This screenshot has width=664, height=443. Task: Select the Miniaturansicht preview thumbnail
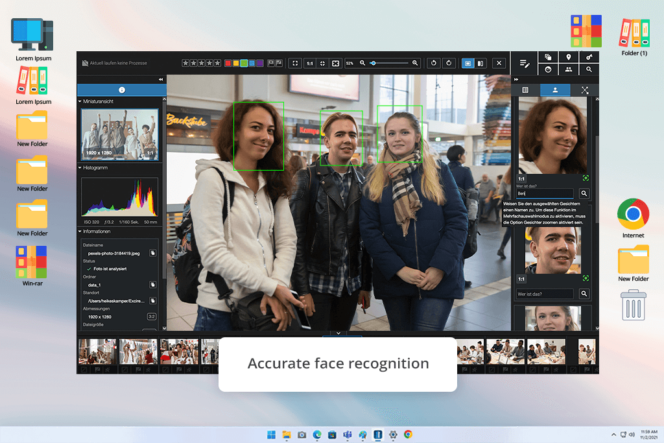[120, 134]
